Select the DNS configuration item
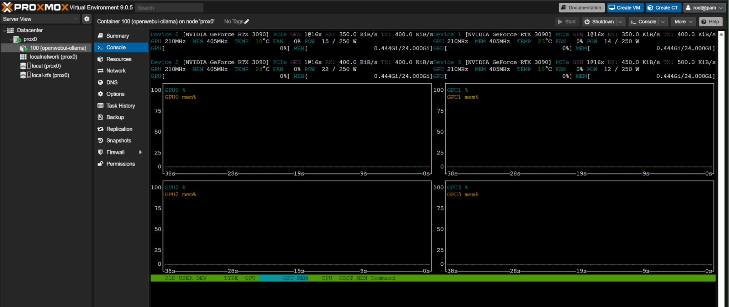The width and height of the screenshot is (729, 307). coord(112,82)
